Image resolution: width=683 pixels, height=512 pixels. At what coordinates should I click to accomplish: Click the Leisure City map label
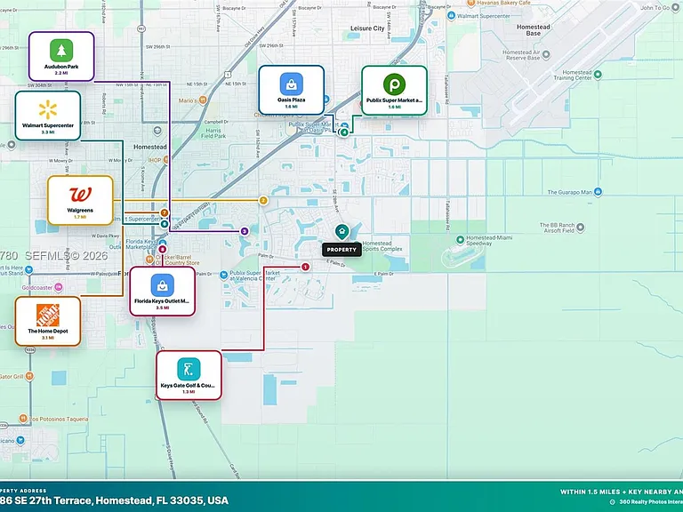tap(367, 28)
